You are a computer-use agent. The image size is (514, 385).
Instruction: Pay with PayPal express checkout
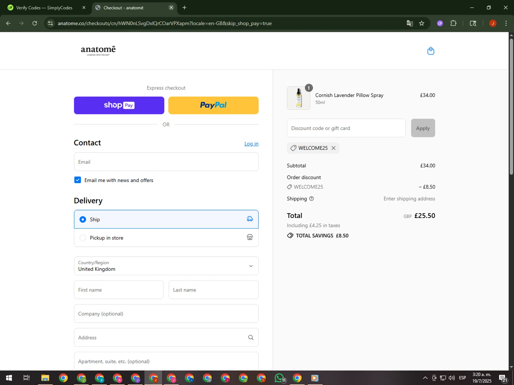click(213, 105)
